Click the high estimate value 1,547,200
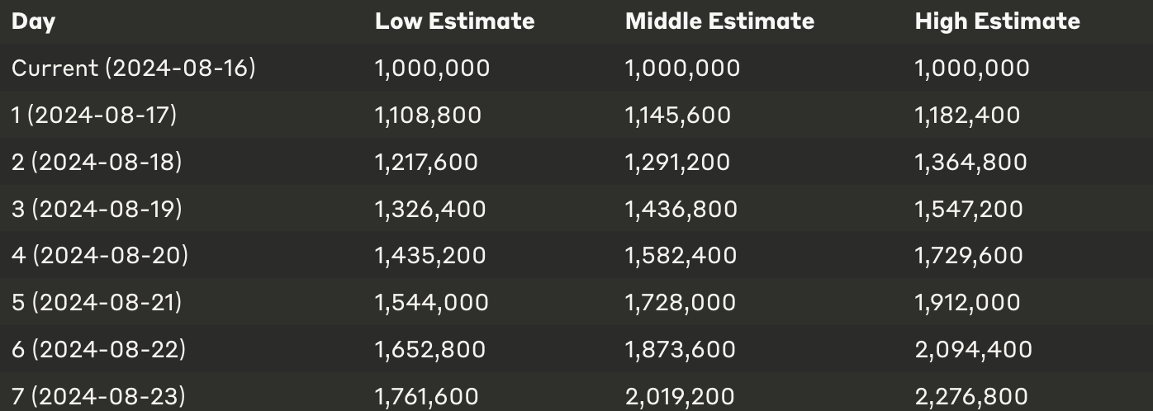The width and height of the screenshot is (1153, 411). (969, 209)
